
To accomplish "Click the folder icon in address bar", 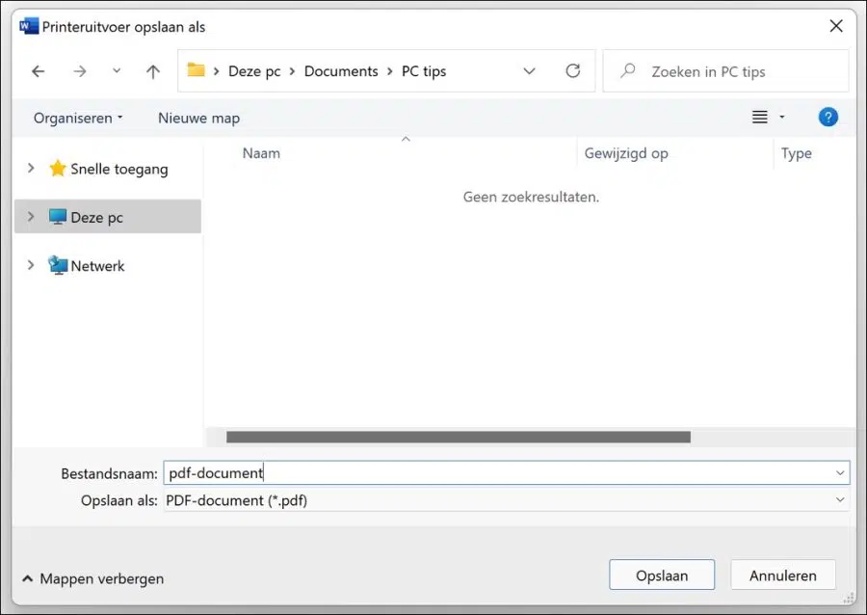I will tap(196, 70).
